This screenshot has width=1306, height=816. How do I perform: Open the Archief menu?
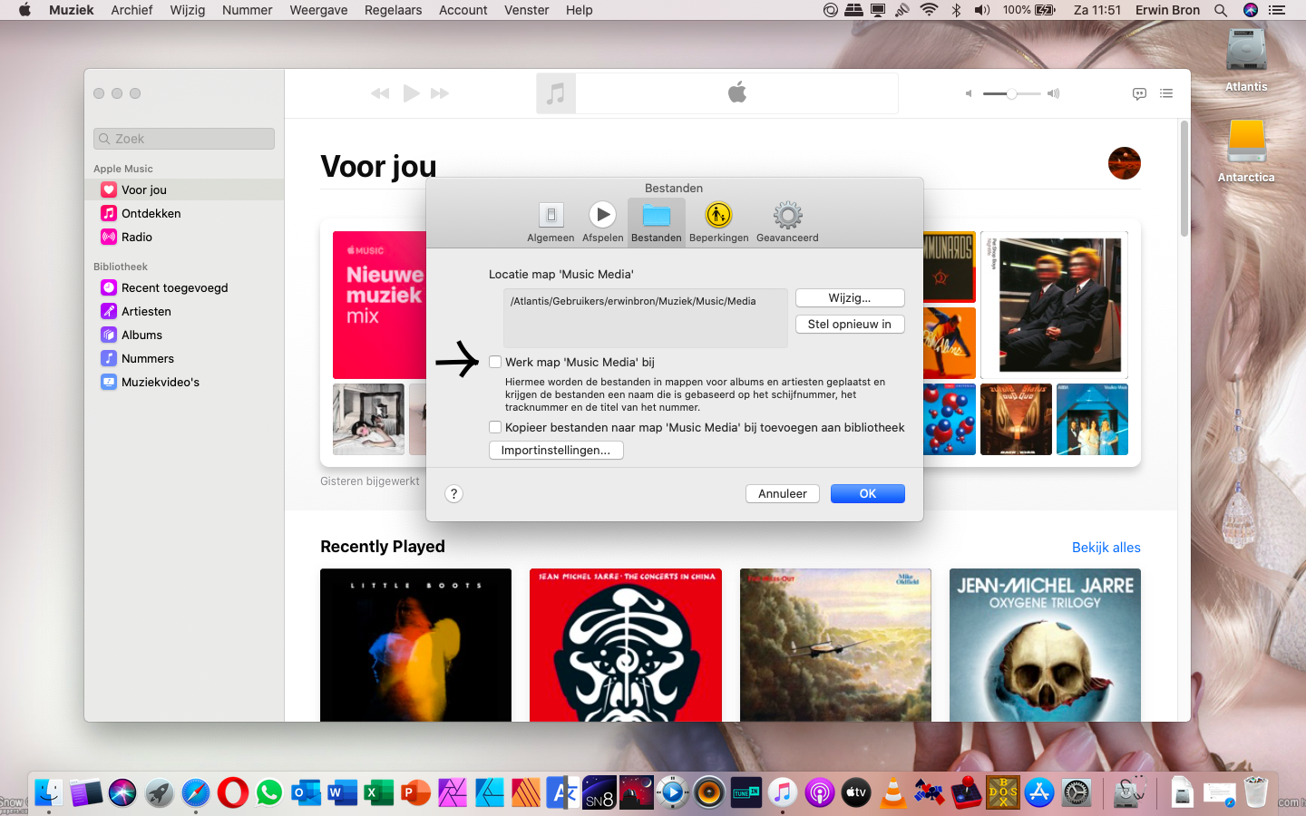[x=132, y=10]
